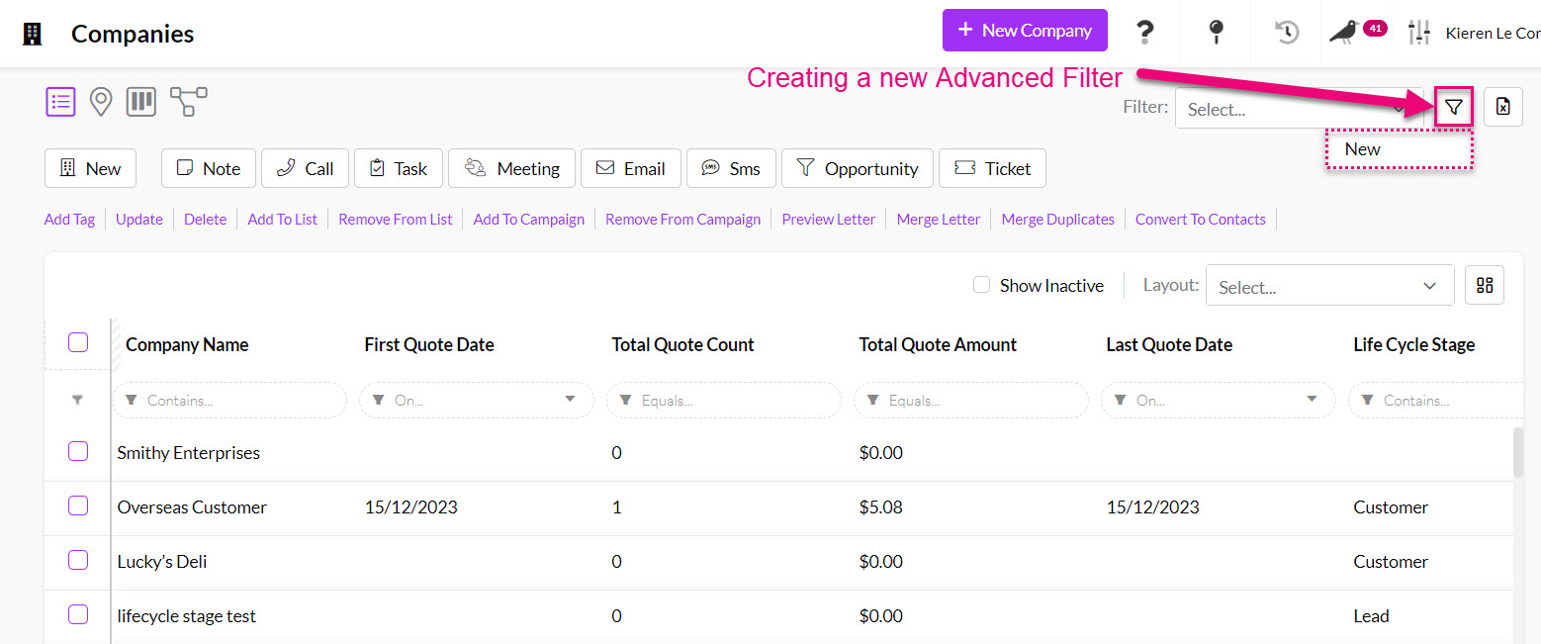Click the New Company button
The image size is (1541, 644).
pyautogui.click(x=1025, y=31)
